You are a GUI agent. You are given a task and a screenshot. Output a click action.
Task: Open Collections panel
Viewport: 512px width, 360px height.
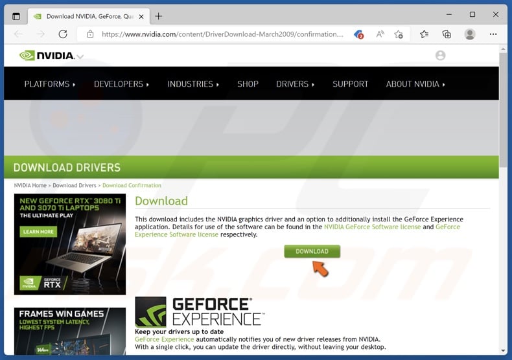pyautogui.click(x=447, y=34)
